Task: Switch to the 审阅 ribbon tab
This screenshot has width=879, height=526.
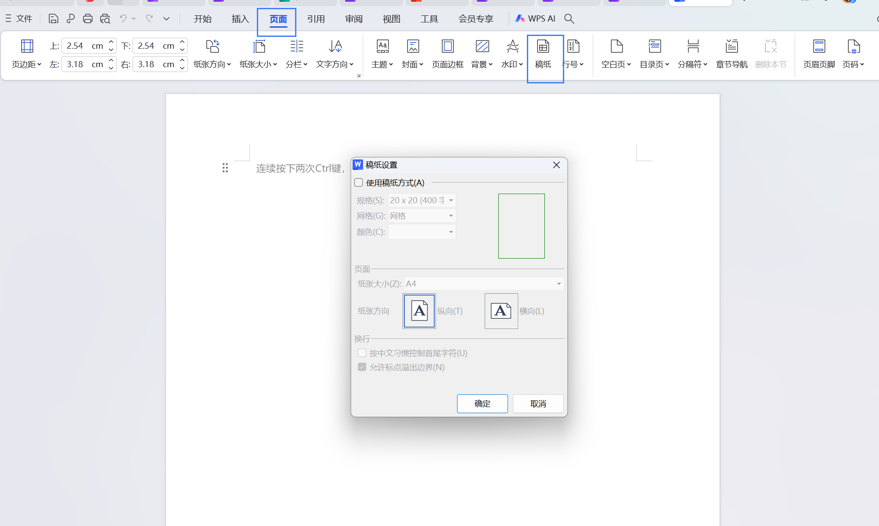Action: pyautogui.click(x=353, y=19)
